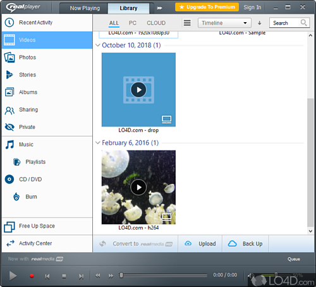Click the LO4D.com - h264 file name
The image size is (316, 287).
[x=138, y=228]
